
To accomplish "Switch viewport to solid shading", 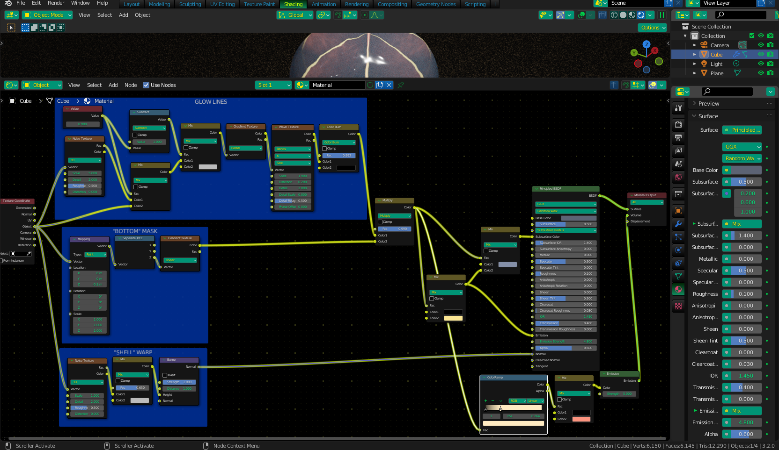I will (623, 15).
